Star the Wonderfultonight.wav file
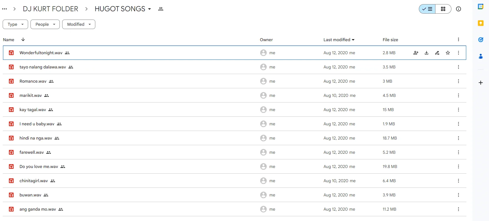489x221 pixels. (x=448, y=53)
